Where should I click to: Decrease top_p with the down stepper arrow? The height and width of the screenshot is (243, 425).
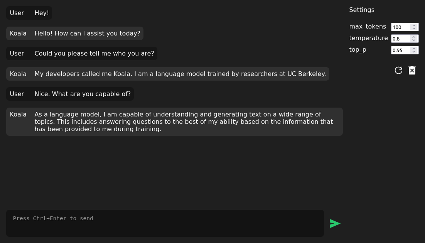point(413,52)
